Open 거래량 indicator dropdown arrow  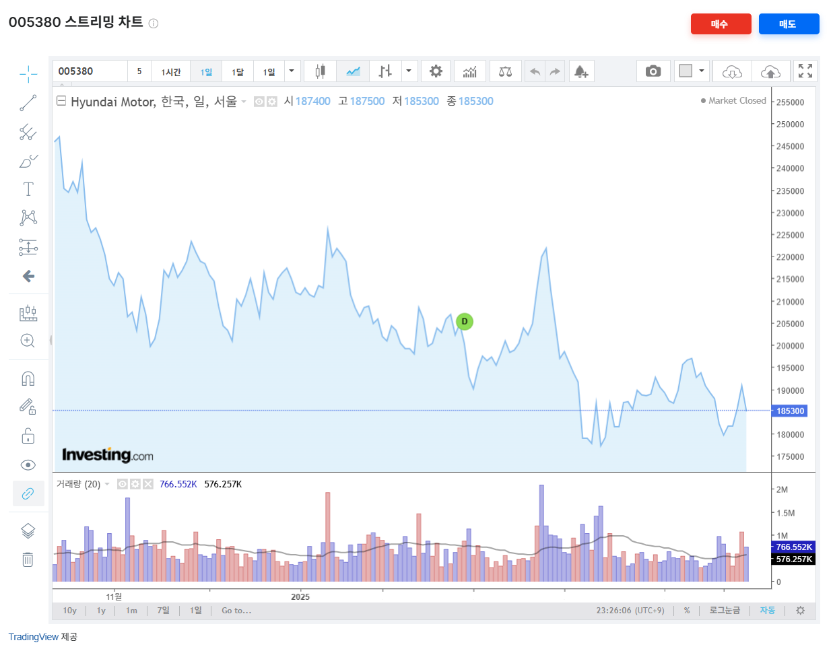(x=107, y=484)
